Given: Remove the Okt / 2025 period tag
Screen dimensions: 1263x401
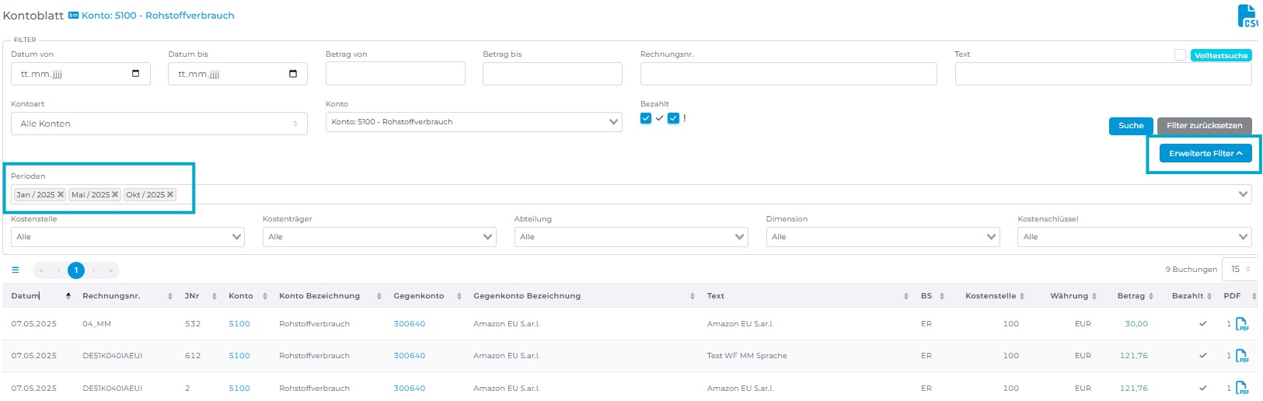Looking at the screenshot, I should tap(170, 195).
